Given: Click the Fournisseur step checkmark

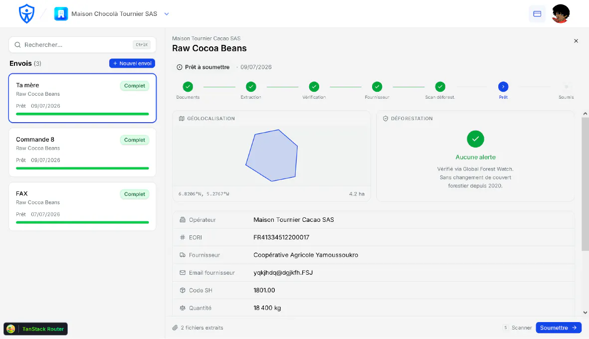Looking at the screenshot, I should [x=377, y=87].
